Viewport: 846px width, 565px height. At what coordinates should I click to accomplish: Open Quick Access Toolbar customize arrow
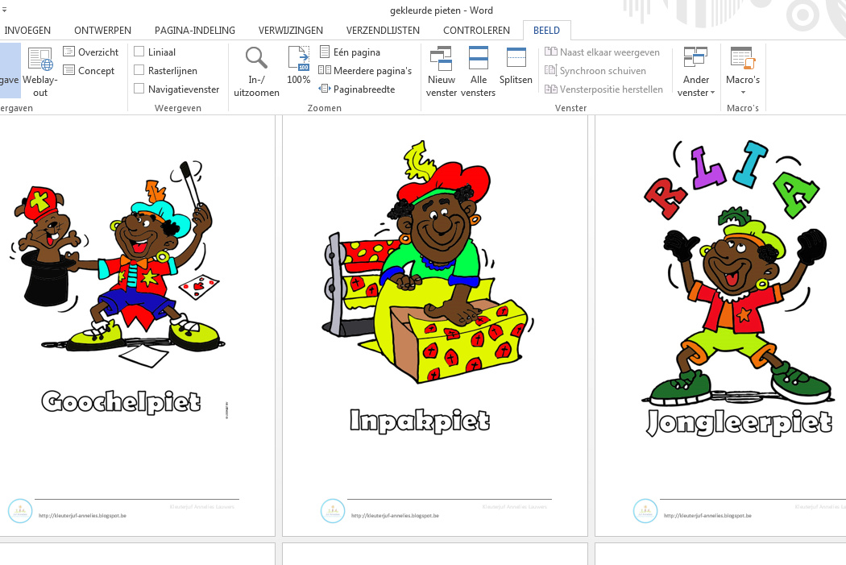coord(4,10)
